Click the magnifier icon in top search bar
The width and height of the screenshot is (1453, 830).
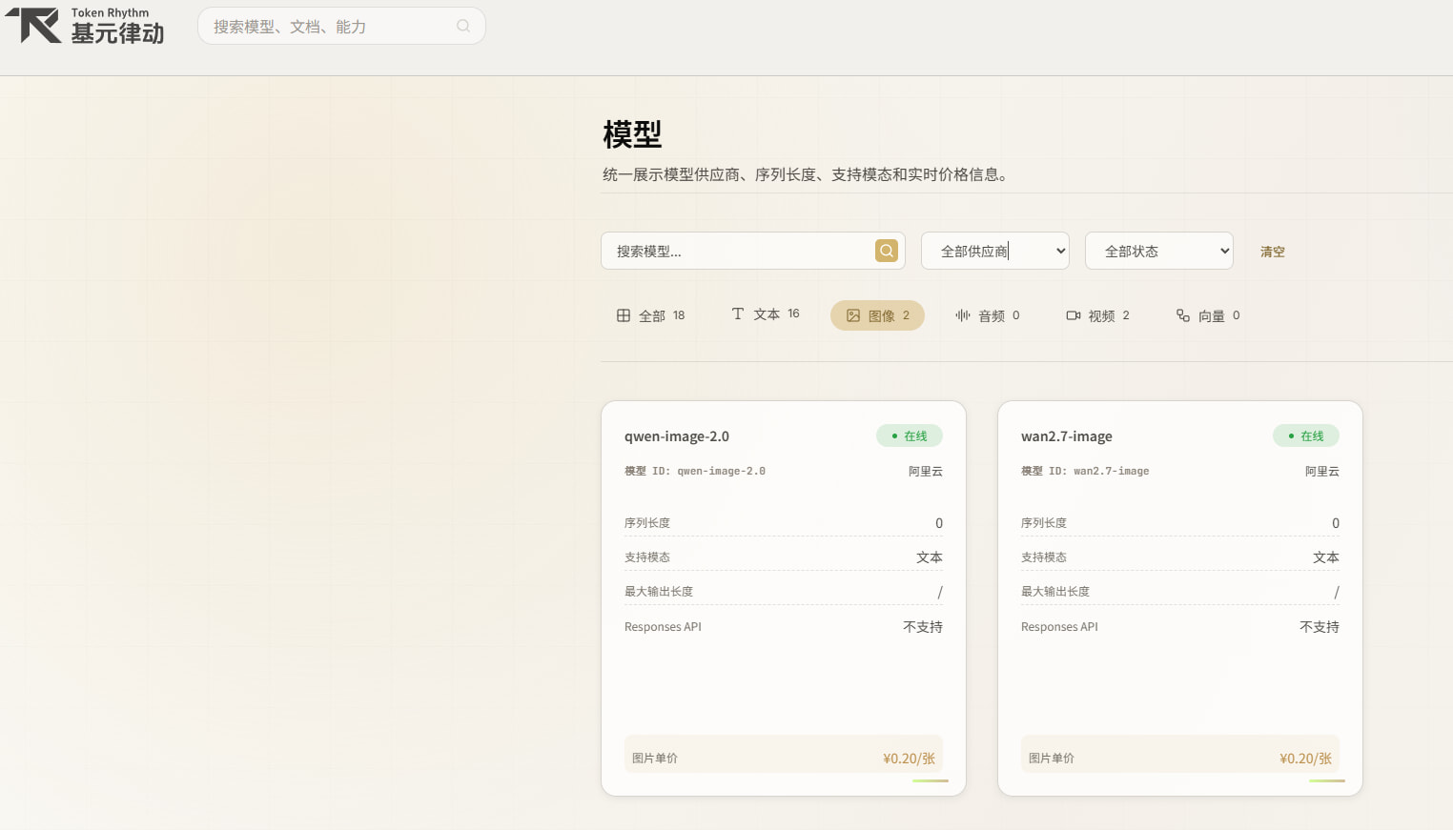(x=463, y=26)
